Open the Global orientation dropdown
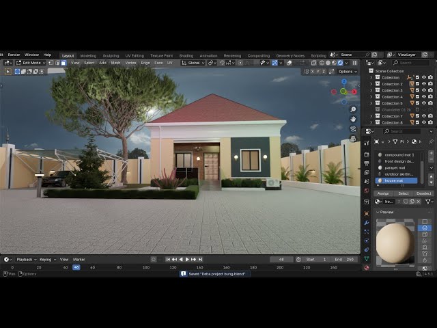Screen dimensions: 437x328 [193, 63]
